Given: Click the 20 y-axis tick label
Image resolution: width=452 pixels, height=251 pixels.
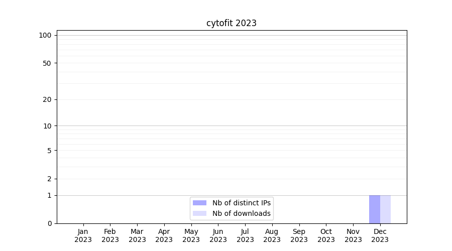Looking at the screenshot, I should tap(47, 99).
